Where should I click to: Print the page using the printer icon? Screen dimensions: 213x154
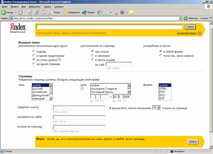pyautogui.click(x=116, y=12)
